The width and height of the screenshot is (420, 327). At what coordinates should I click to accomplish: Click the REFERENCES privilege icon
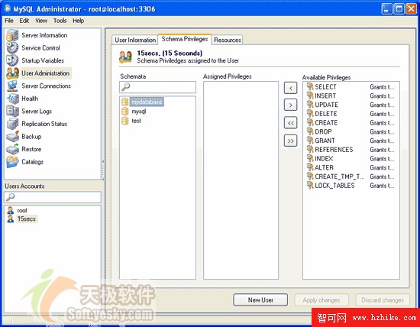pos(310,149)
